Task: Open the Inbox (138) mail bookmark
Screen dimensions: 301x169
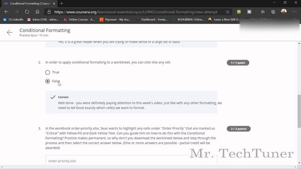Action: [x=43, y=19]
